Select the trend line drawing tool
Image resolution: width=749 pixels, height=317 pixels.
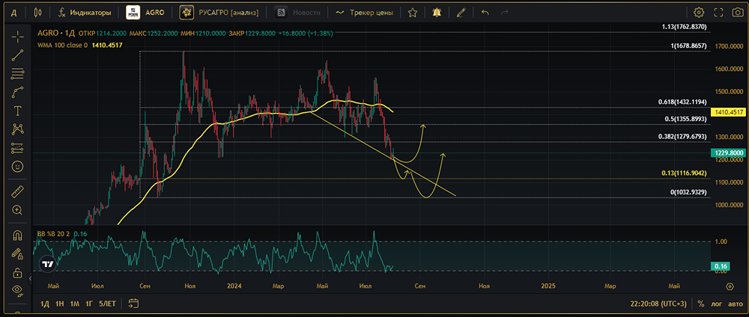pyautogui.click(x=16, y=55)
